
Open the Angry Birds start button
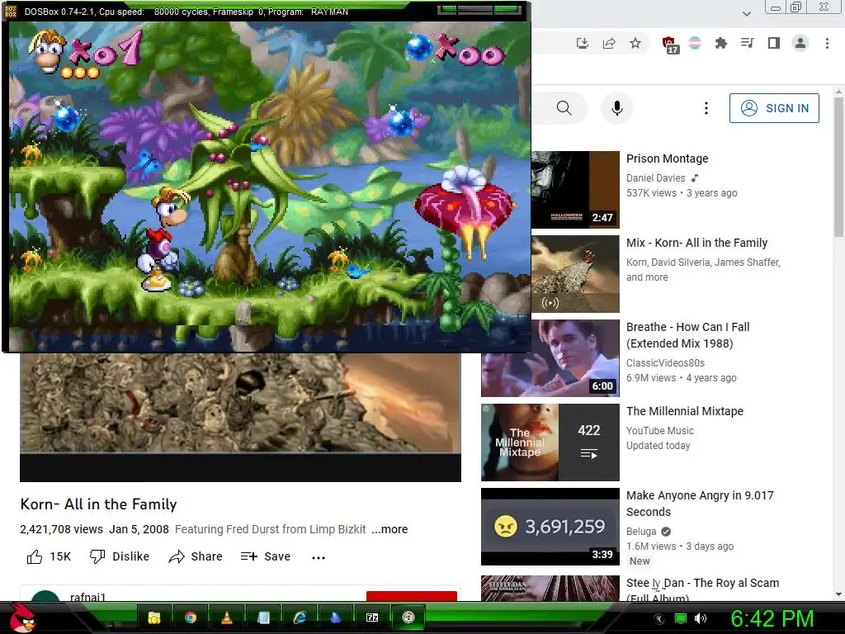(x=22, y=617)
